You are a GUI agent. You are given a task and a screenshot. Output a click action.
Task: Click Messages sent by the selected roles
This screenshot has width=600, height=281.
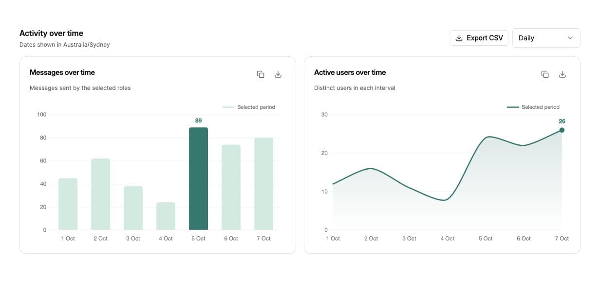(x=80, y=88)
